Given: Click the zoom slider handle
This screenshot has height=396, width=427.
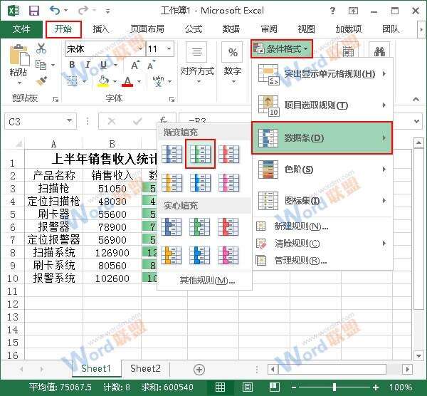Looking at the screenshot, I should tap(334, 387).
